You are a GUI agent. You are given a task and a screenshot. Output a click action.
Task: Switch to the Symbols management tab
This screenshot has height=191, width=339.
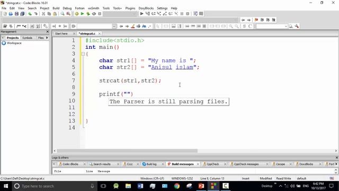[x=28, y=38]
